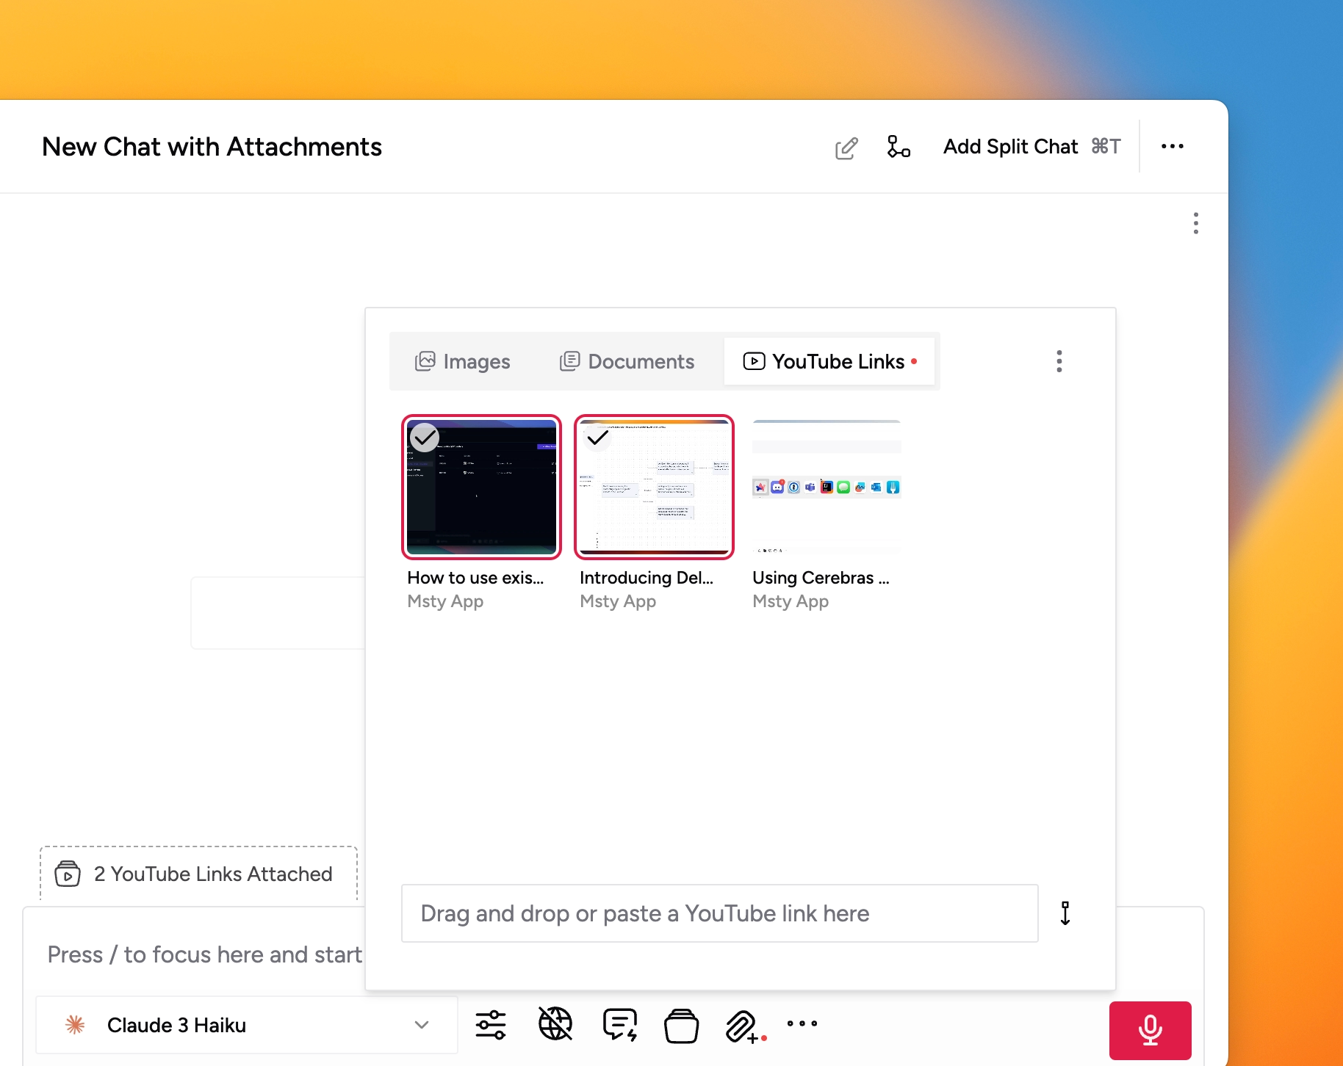The image size is (1343, 1066).
Task: Uncheck the 'How to use exis...' video
Action: tap(425, 438)
